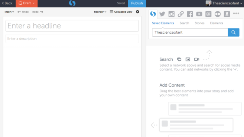Viewport: 244px width, 137px height.
Task: Select the Facebook source icon
Action: pos(190,14)
